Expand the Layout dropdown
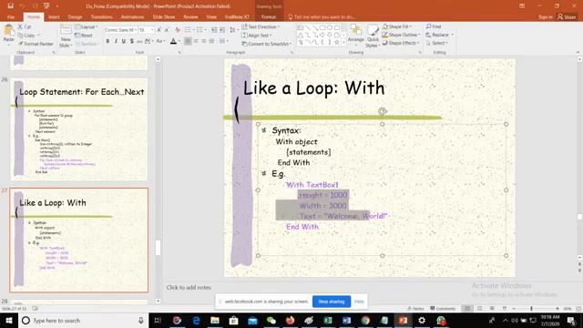 coord(87,26)
